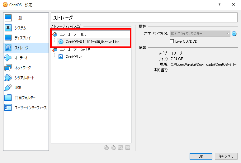Click the screen icon beside ディスプレイ
Screen dimensions: 241x163
tap(8, 38)
